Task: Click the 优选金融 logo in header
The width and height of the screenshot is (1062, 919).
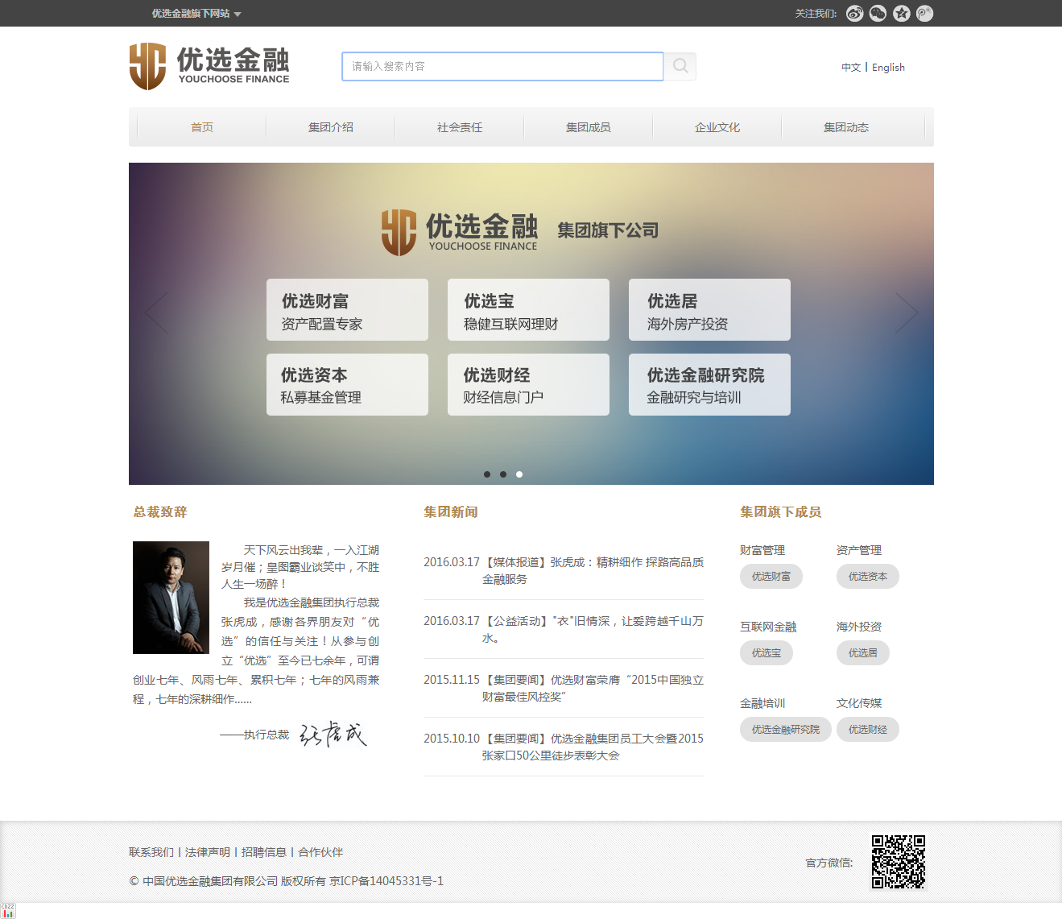Action: pyautogui.click(x=209, y=66)
